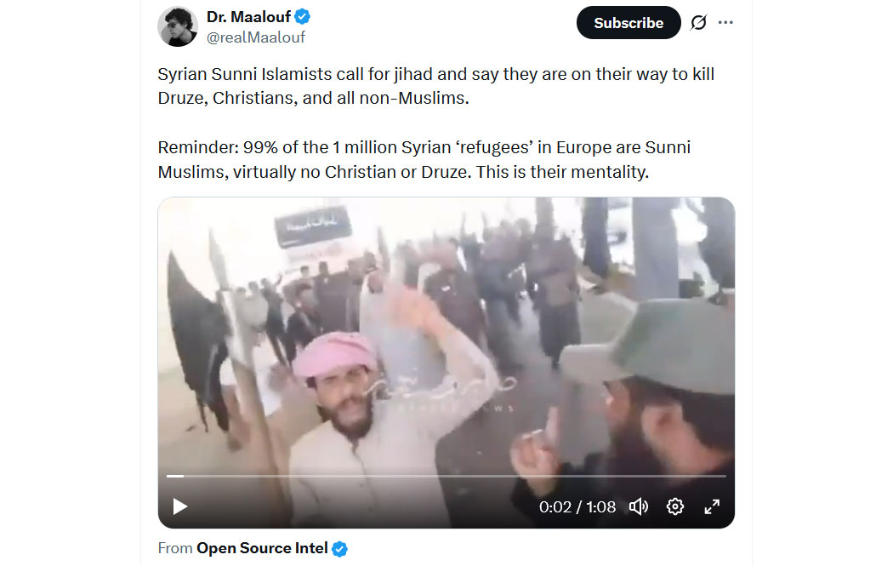Open the Open Source Intel source link
This screenshot has height=566, width=893.
(x=262, y=548)
